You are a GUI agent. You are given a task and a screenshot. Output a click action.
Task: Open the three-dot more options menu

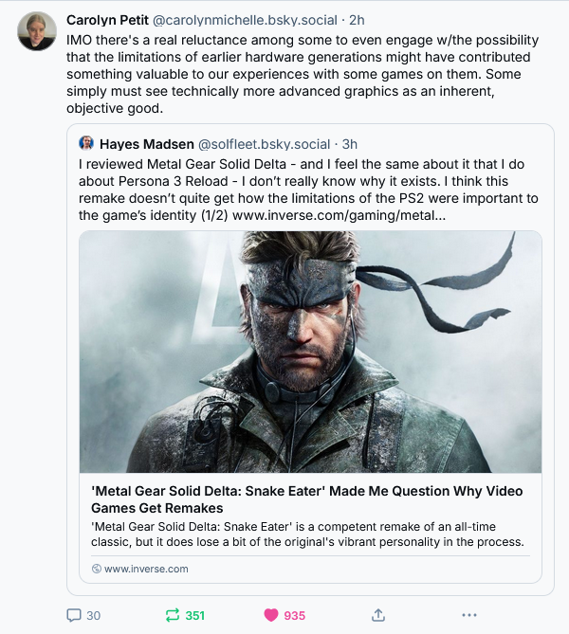tap(468, 615)
